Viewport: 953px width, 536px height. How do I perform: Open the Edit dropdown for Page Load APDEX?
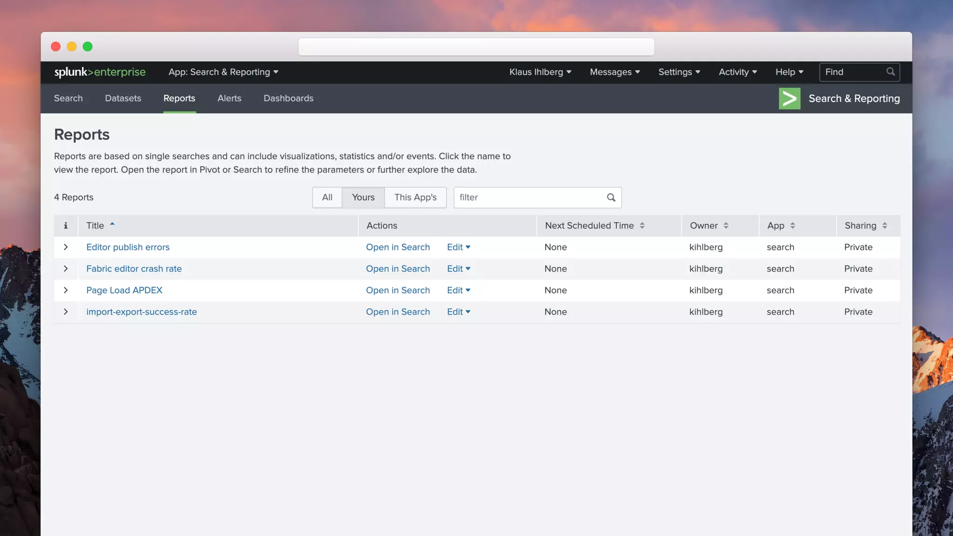point(458,290)
